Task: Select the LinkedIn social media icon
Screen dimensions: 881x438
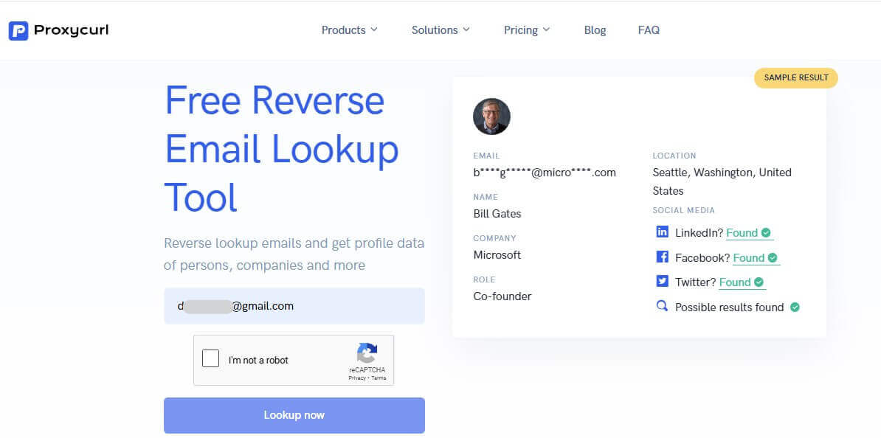Action: pyautogui.click(x=663, y=232)
